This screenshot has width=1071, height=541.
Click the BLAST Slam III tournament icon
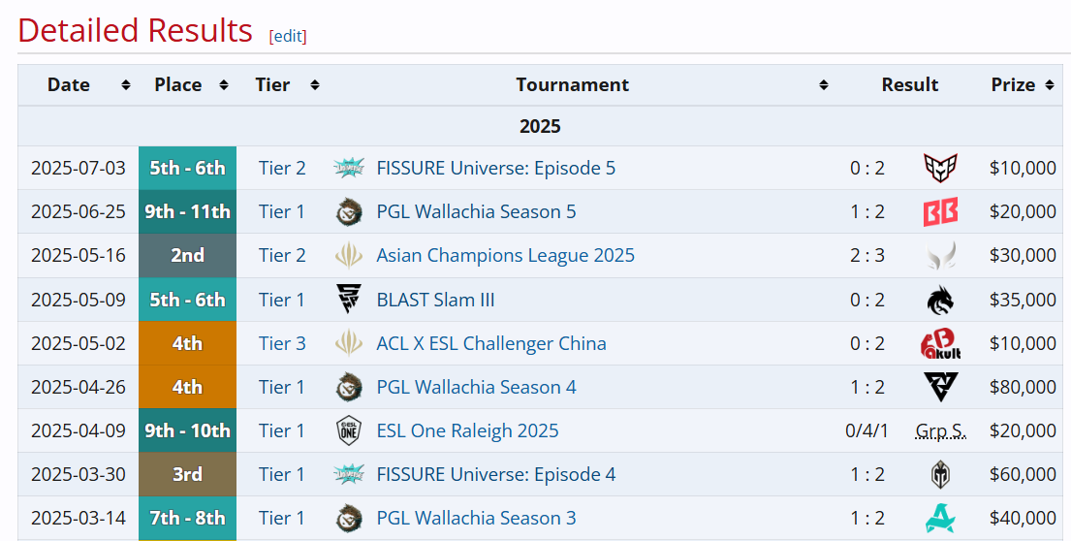point(349,300)
